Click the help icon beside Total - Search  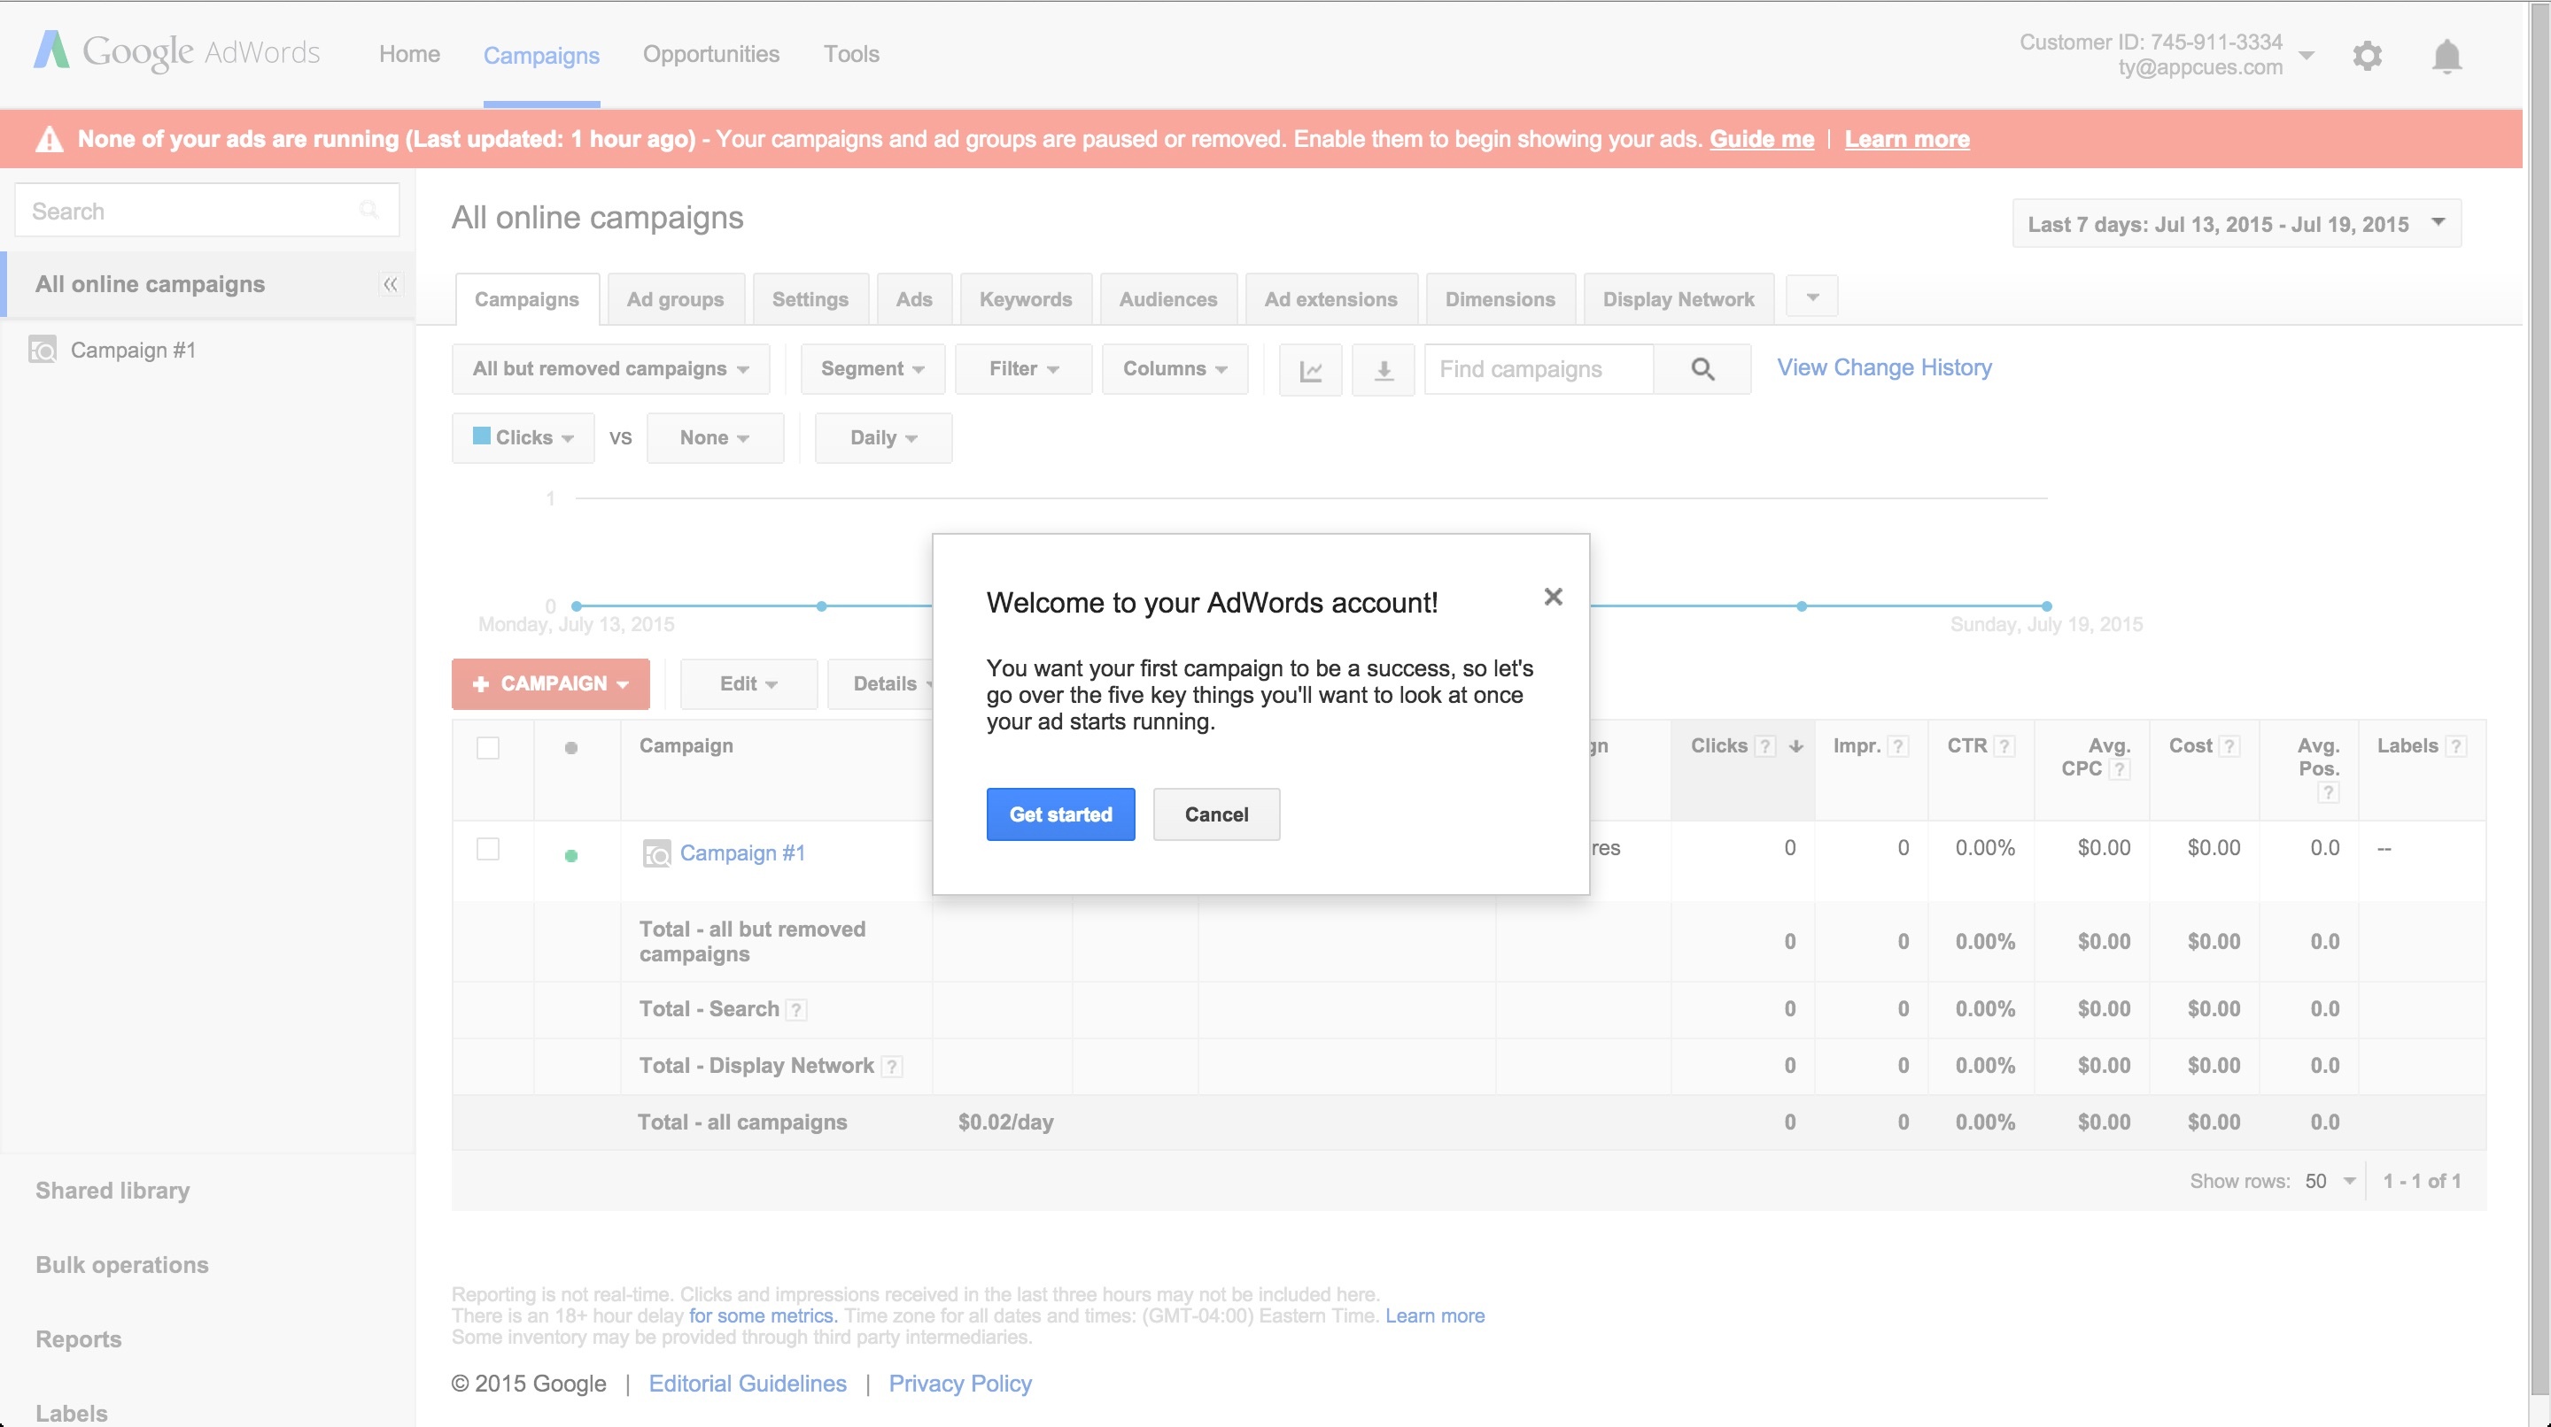coord(795,1009)
